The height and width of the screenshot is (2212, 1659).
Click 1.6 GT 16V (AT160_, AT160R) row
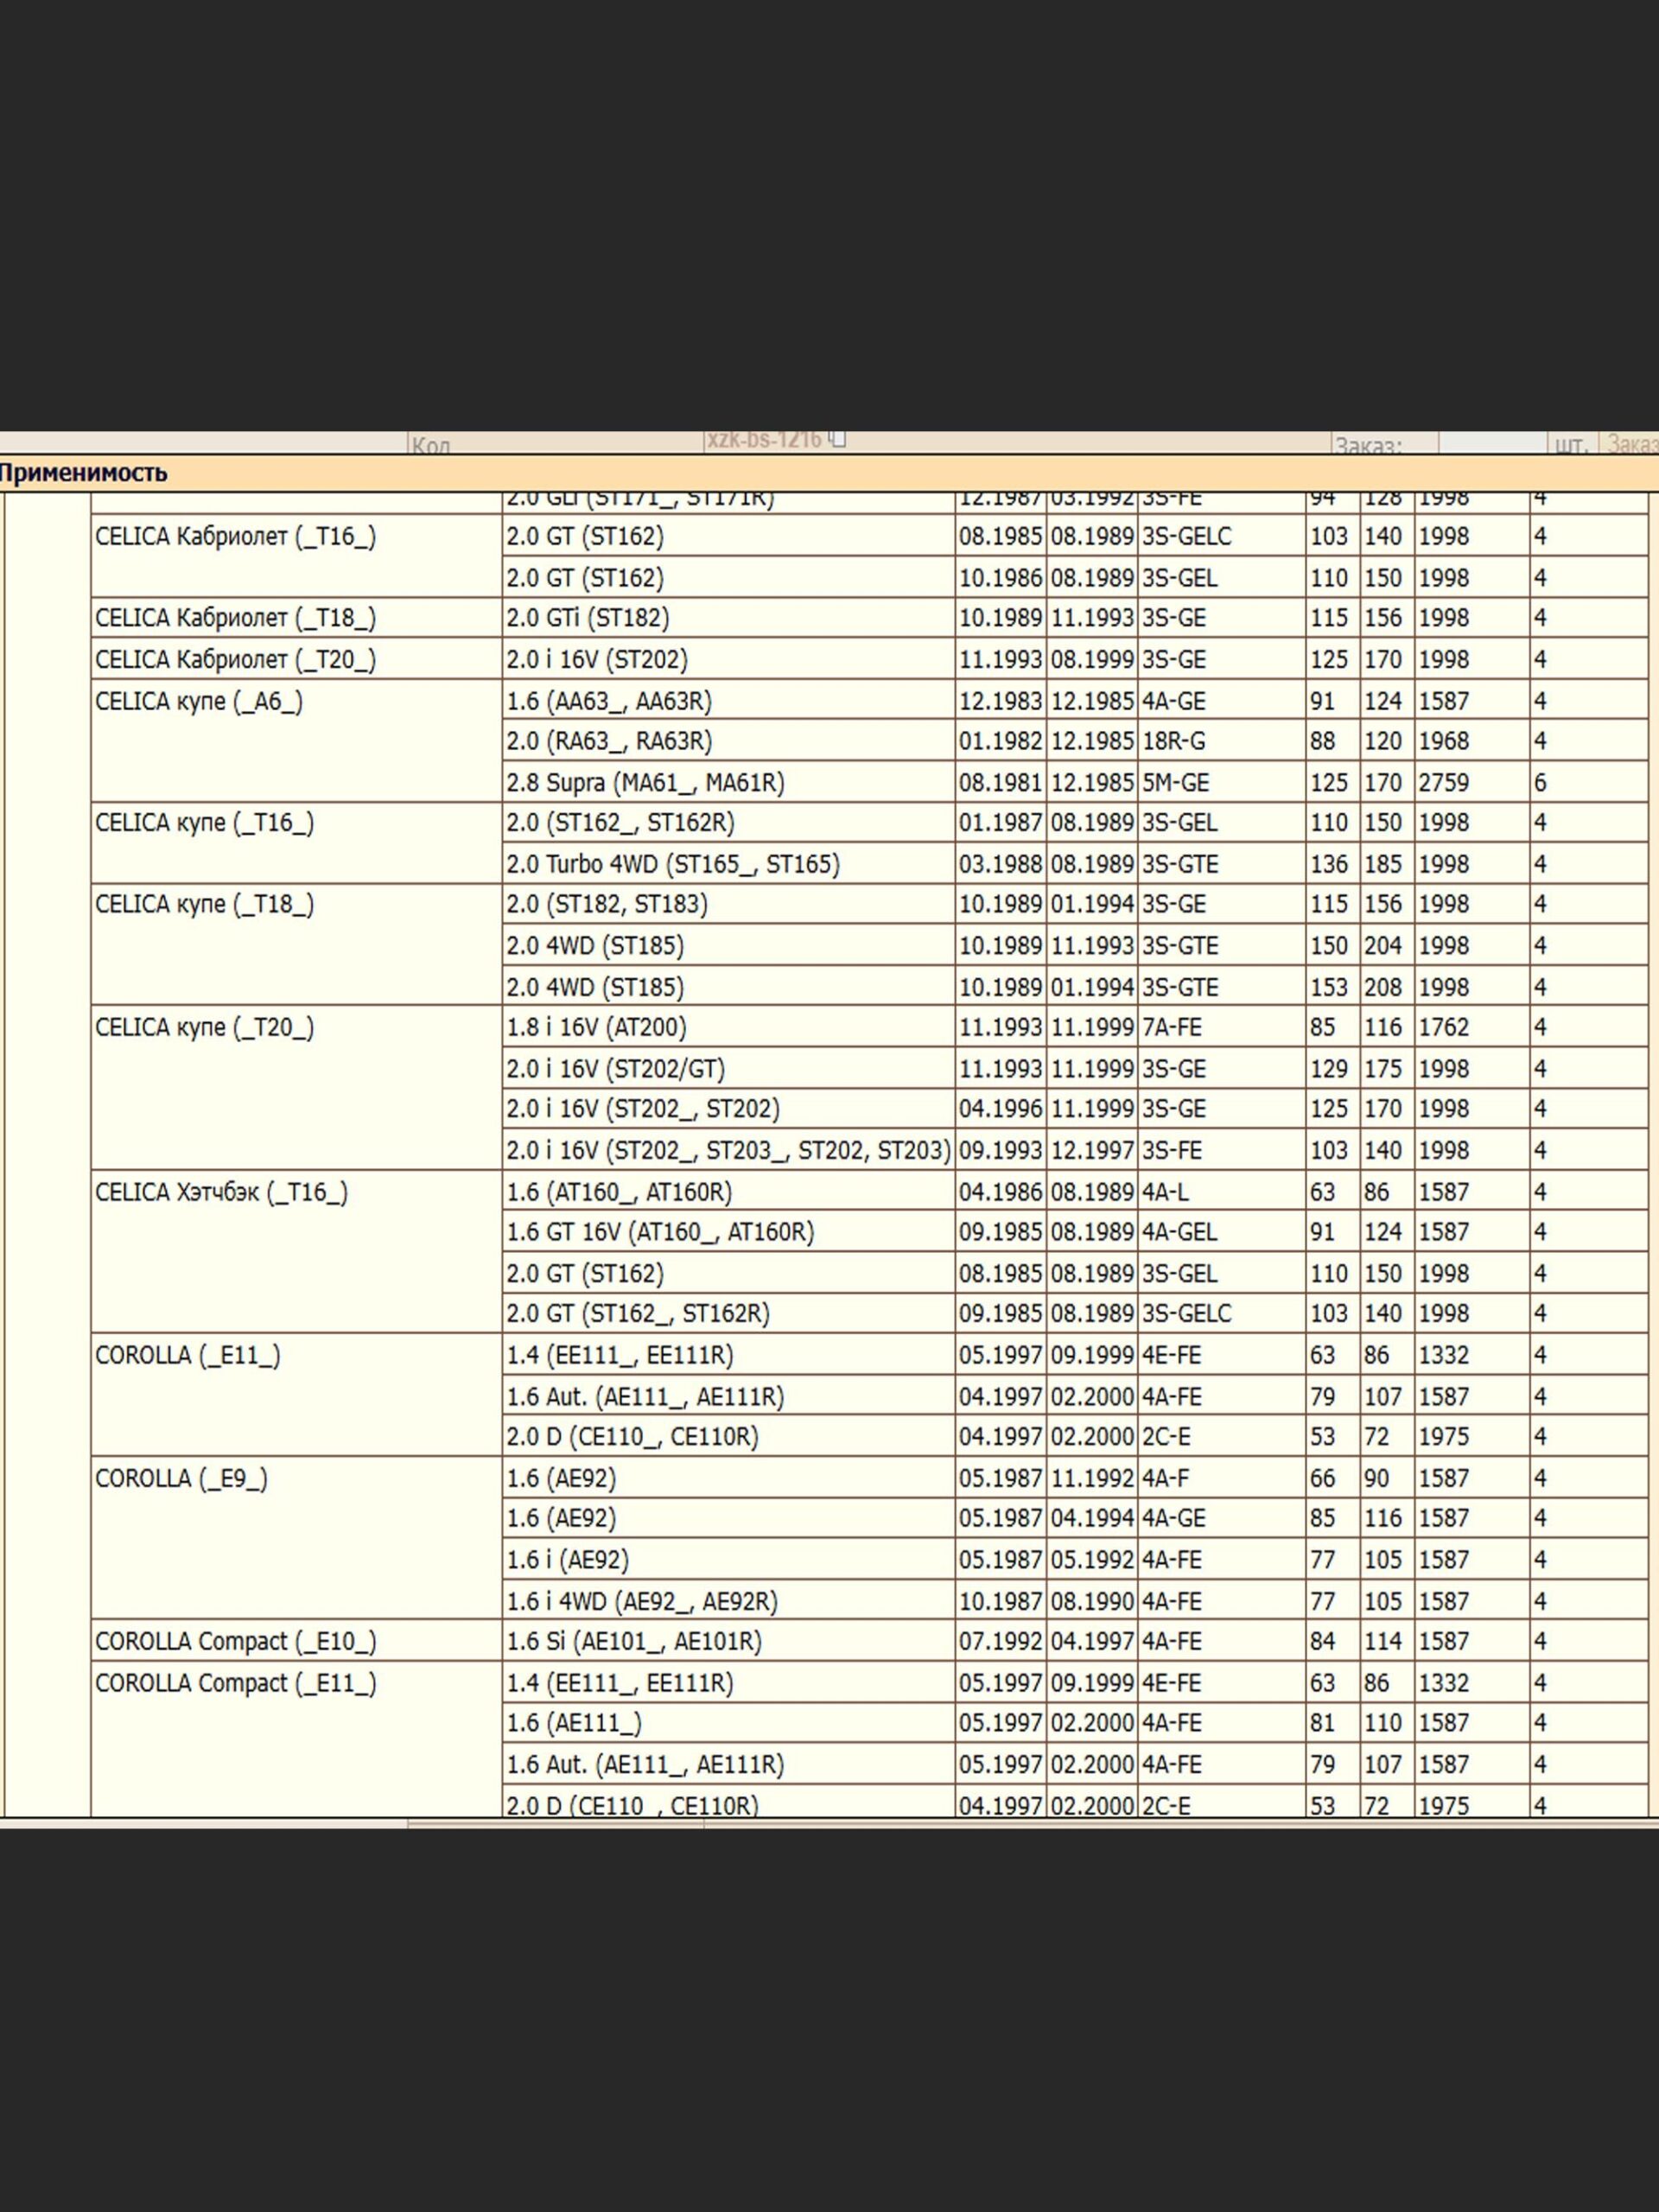pyautogui.click(x=660, y=1232)
